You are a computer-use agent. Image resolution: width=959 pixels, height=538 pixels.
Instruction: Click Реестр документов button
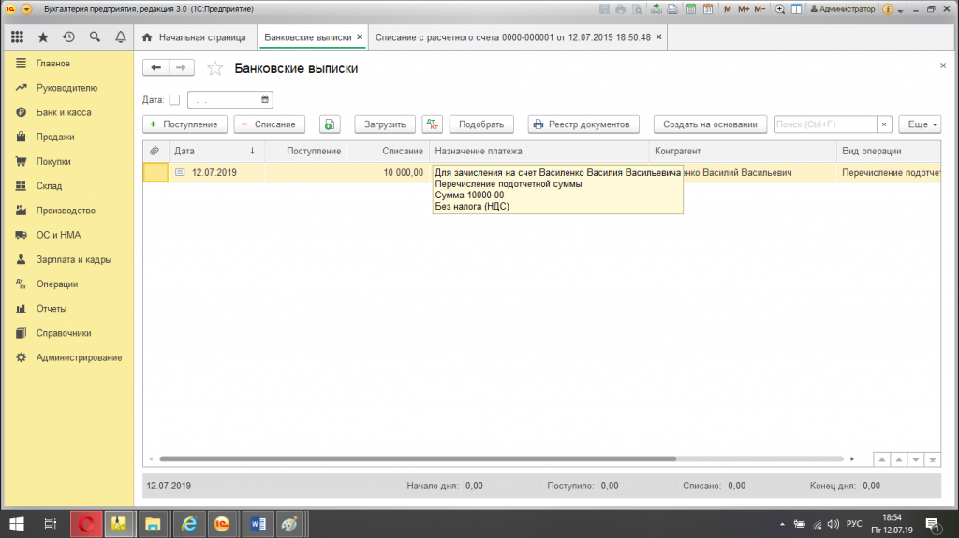coord(583,124)
